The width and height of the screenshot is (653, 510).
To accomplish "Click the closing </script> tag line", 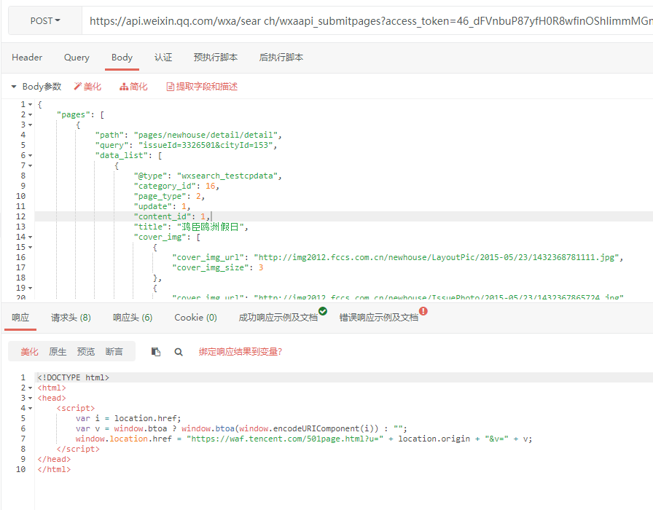I will pyautogui.click(x=78, y=449).
